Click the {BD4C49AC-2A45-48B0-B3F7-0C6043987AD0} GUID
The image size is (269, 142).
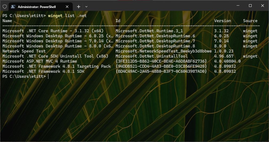tap(161, 71)
